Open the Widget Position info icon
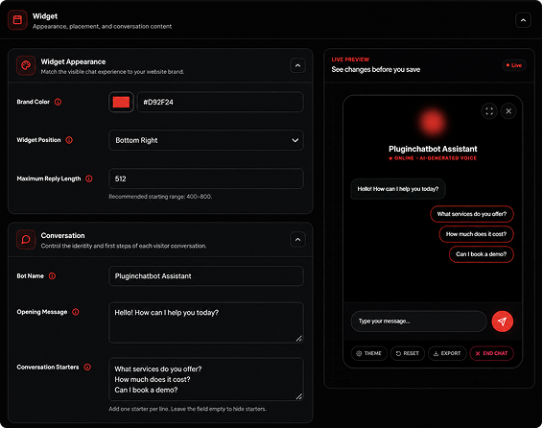The image size is (543, 428). point(69,140)
